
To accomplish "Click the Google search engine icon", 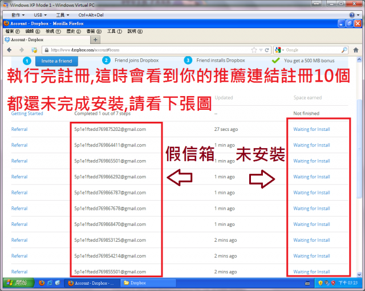I will coord(278,50).
